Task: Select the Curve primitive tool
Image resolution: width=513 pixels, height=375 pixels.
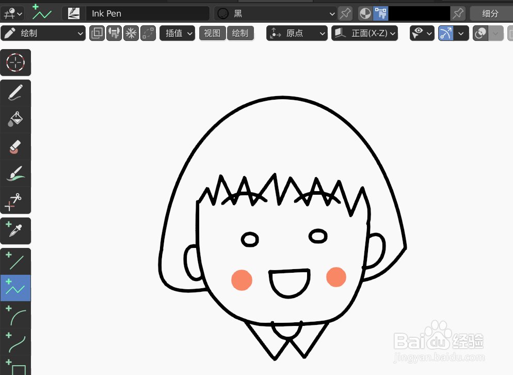Action: pos(15,341)
